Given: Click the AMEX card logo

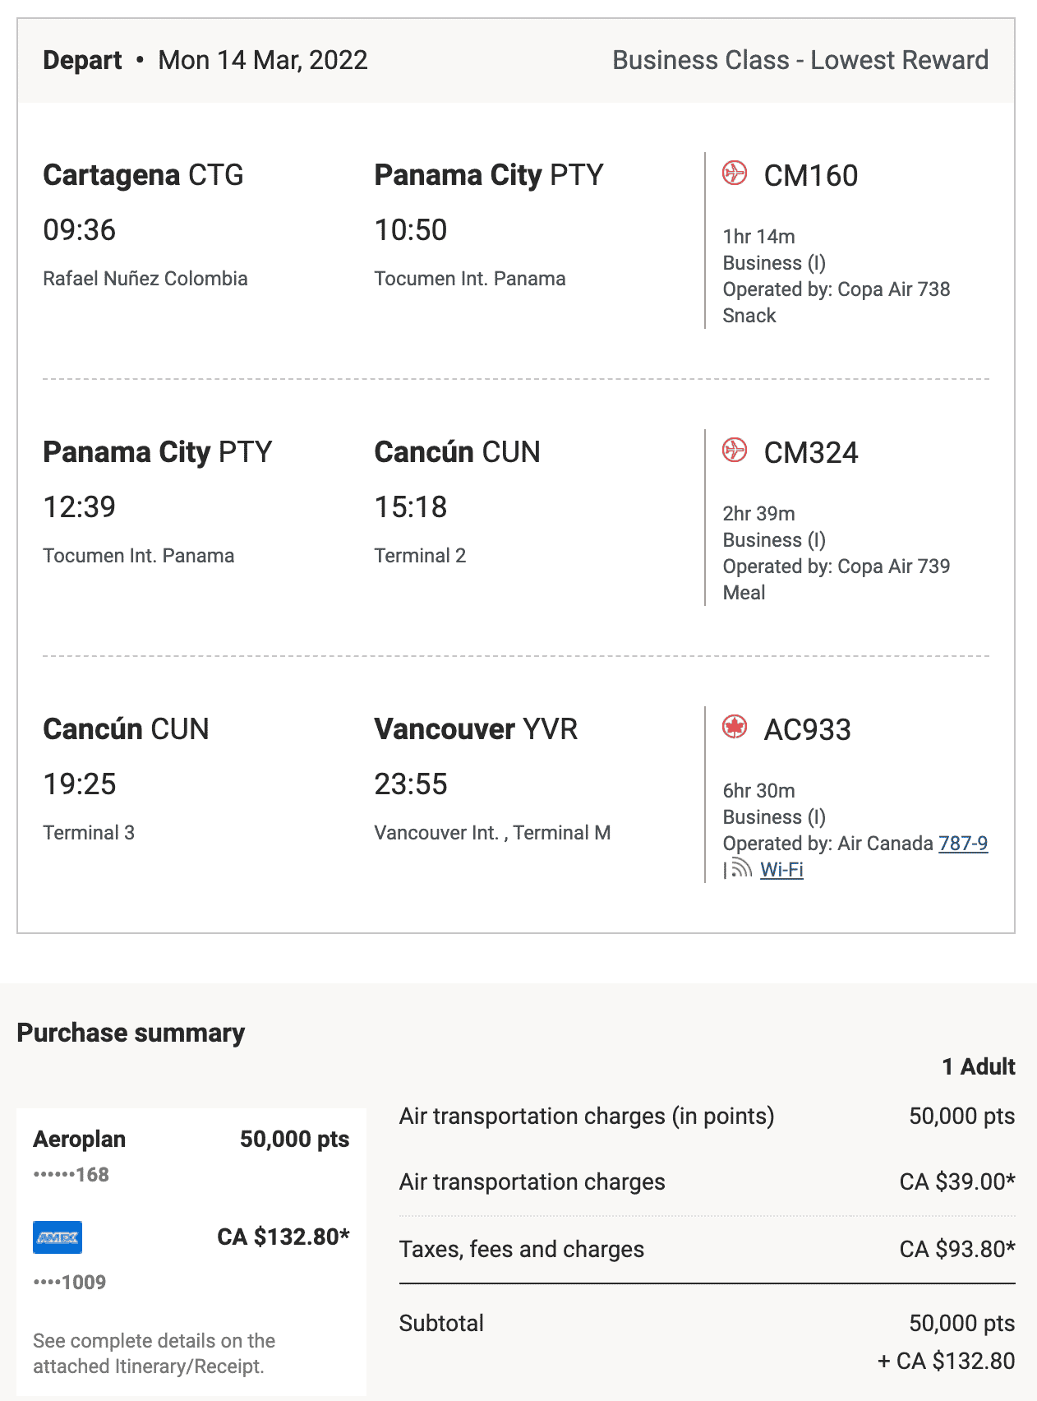Looking at the screenshot, I should (58, 1237).
